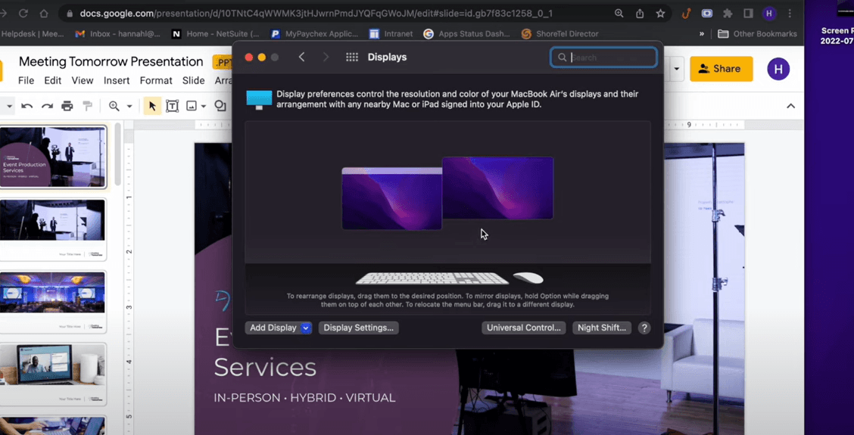
Task: Click the .PPTX badge beside the title
Action: 223,62
